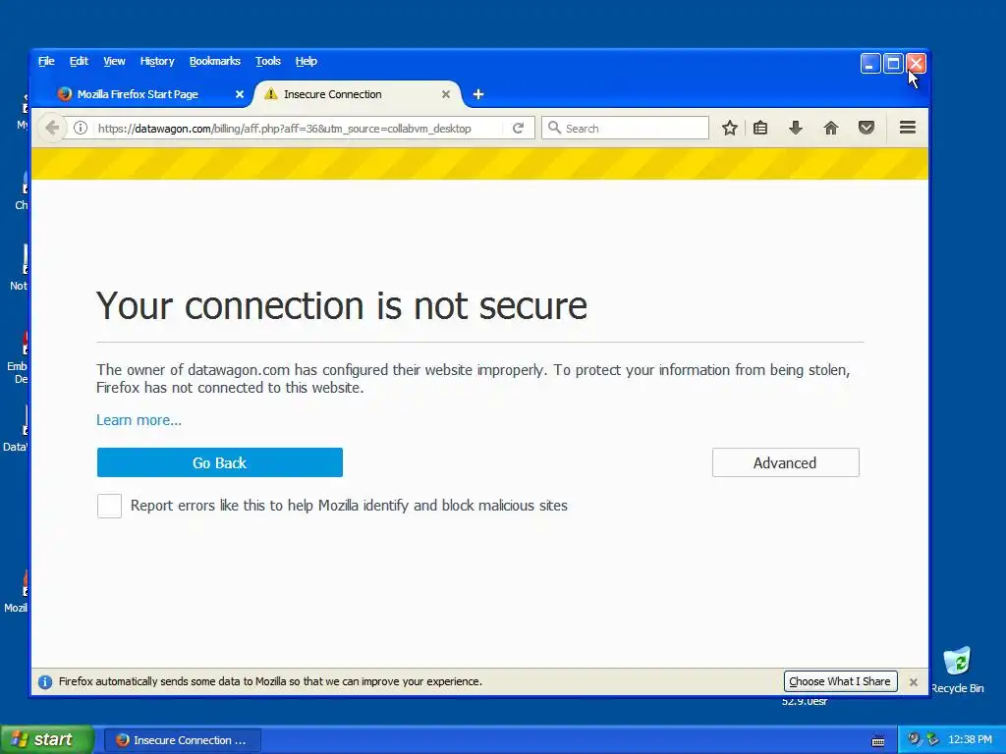Click the keyboard icon in taskbar
Viewport: 1006px width, 754px height.
tap(878, 741)
